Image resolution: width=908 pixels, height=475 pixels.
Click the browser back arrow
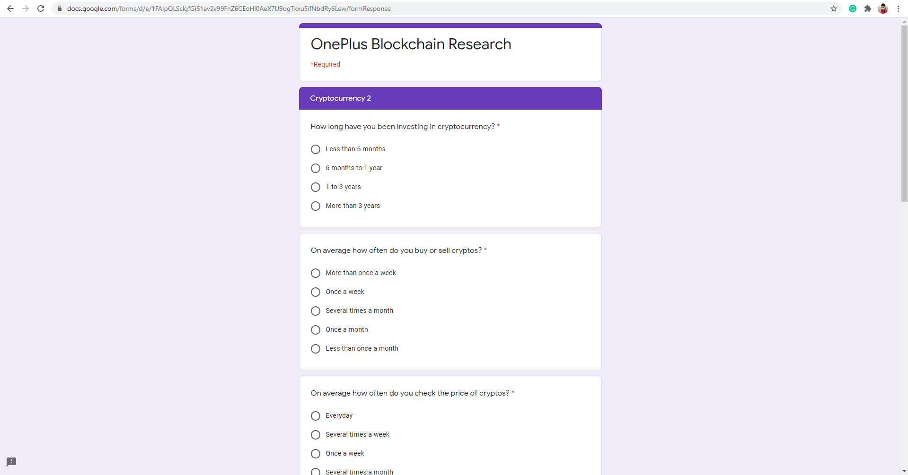pyautogui.click(x=10, y=9)
